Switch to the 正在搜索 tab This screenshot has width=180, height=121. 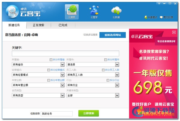coord(38,25)
